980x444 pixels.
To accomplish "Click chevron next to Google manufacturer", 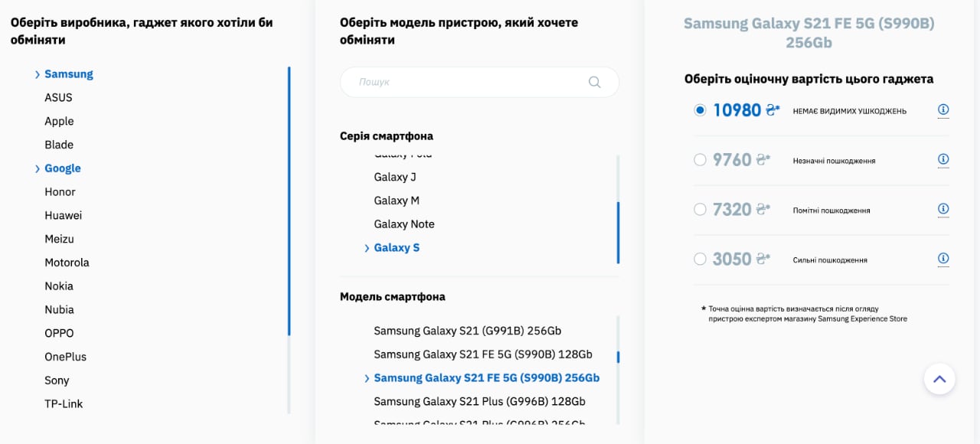I will (x=38, y=168).
